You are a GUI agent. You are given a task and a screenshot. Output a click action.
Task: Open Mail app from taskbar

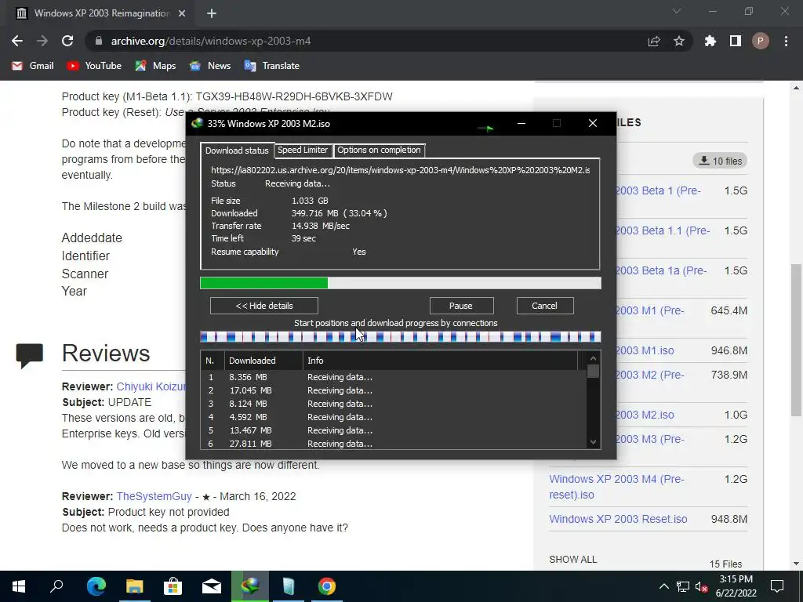[x=212, y=586]
